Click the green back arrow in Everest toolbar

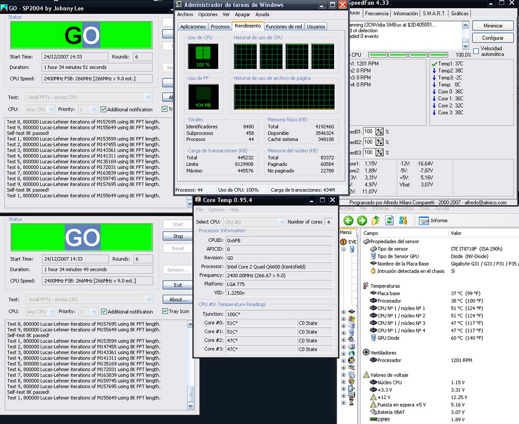[x=348, y=220]
